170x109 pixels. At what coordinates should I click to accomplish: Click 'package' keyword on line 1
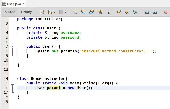tap(25, 19)
